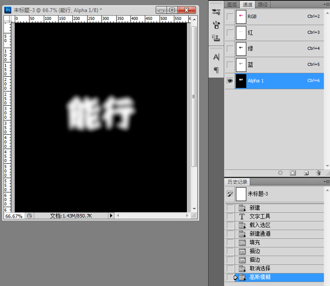Select the 通道 tab
330x286 pixels.
(x=247, y=5)
